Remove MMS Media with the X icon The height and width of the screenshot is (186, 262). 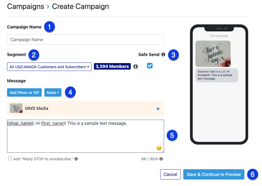158,109
